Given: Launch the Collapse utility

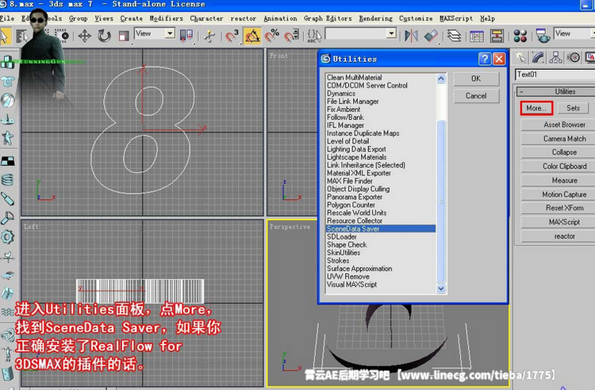Looking at the screenshot, I should tap(564, 153).
